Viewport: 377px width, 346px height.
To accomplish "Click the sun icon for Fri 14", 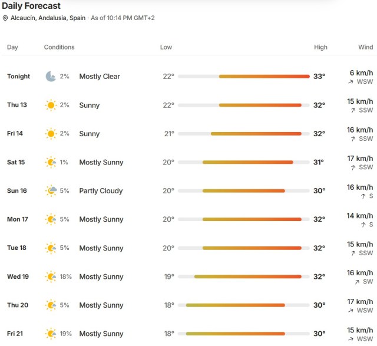I will point(51,134).
